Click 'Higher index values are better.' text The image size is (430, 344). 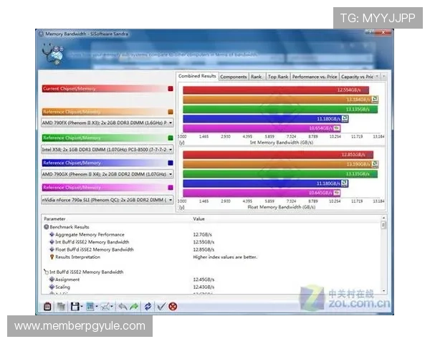[x=225, y=257]
